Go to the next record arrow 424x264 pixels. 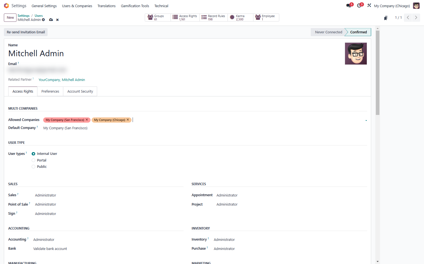pos(416,18)
